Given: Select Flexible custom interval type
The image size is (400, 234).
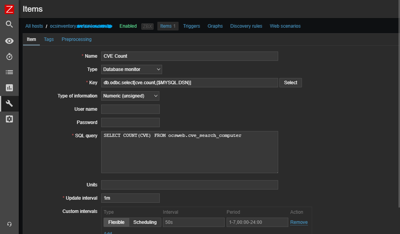Looking at the screenshot, I should [x=116, y=222].
